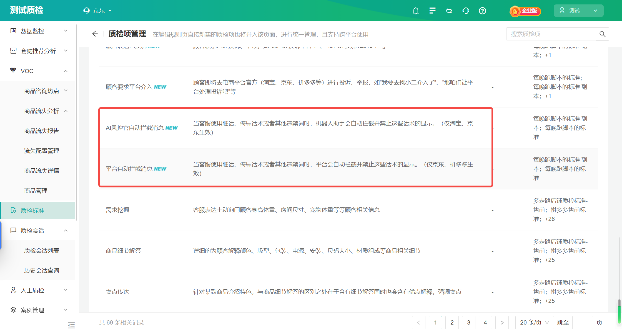Expand the 套购推荐分析 menu chevron
622x332 pixels.
click(x=66, y=51)
